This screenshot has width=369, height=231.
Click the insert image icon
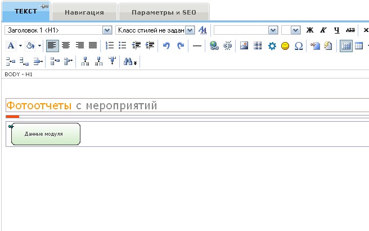pyautogui.click(x=244, y=46)
